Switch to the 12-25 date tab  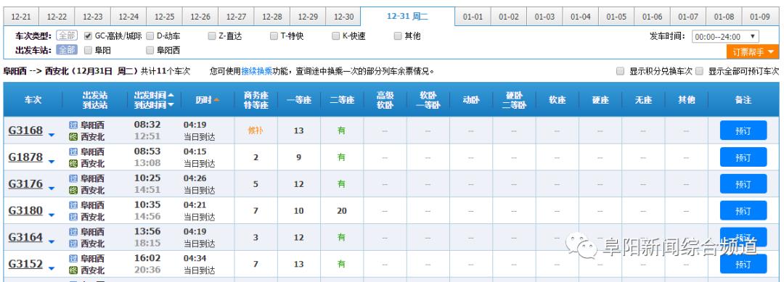point(165,17)
